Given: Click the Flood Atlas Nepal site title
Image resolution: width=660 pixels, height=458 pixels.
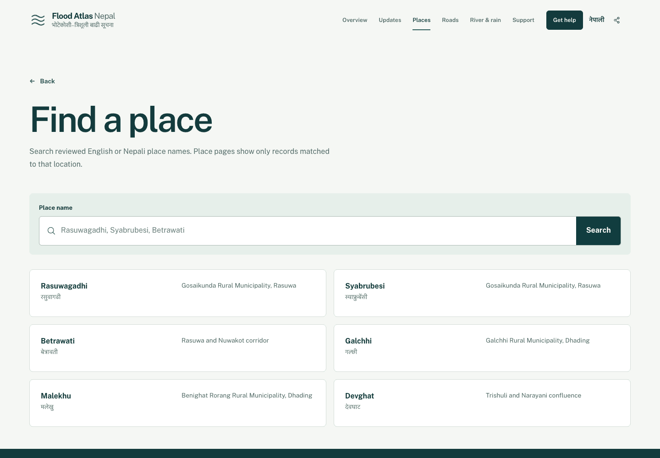Looking at the screenshot, I should click(83, 16).
